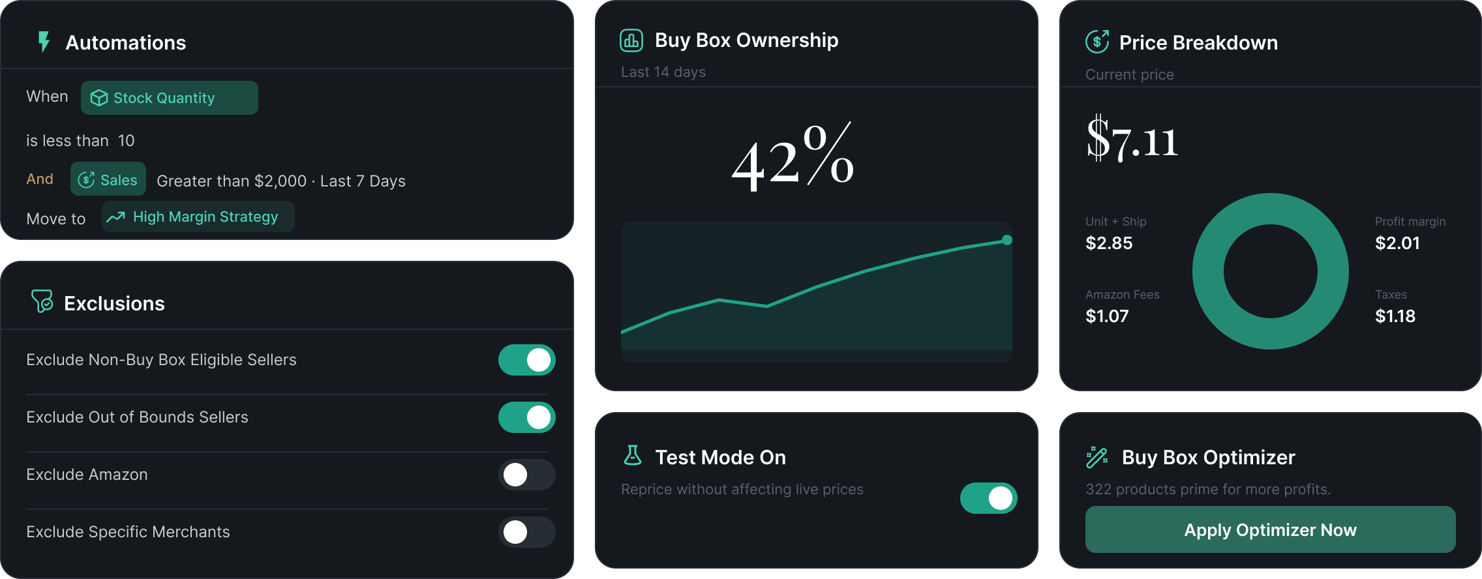Click the green price breakdown donut chart

tap(1271, 271)
